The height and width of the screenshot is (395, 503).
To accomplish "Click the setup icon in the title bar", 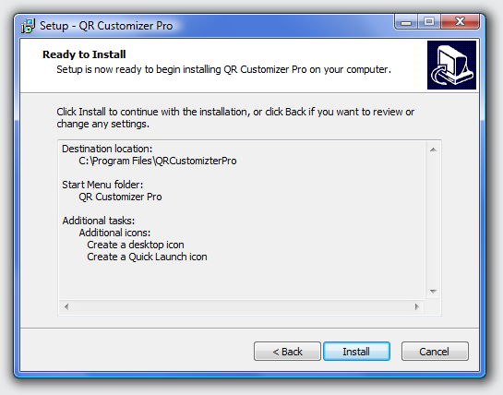I will point(28,26).
